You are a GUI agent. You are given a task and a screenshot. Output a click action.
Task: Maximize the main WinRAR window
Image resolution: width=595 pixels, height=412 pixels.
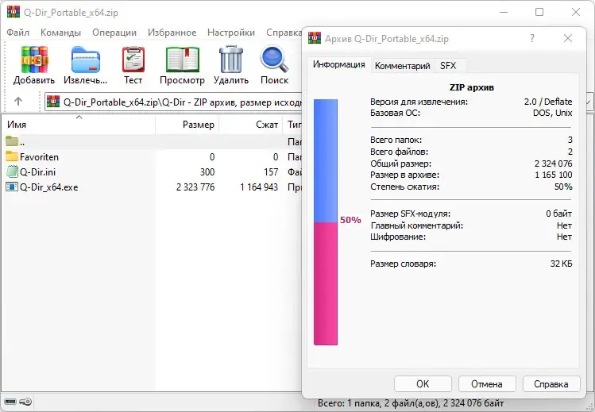[x=539, y=12]
